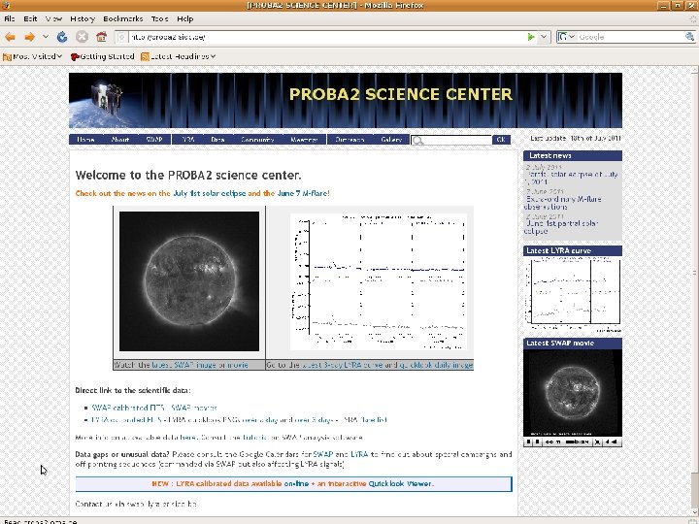Image resolution: width=699 pixels, height=524 pixels.
Task: Follow the July 1st solar eclipse link
Action: (209, 193)
